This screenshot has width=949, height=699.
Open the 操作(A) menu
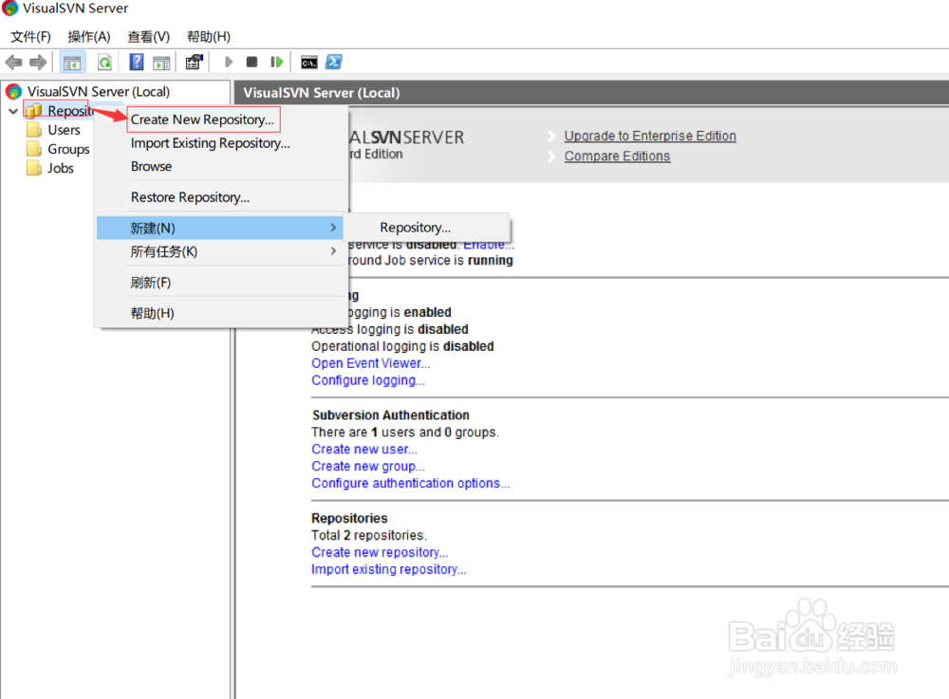[x=89, y=37]
